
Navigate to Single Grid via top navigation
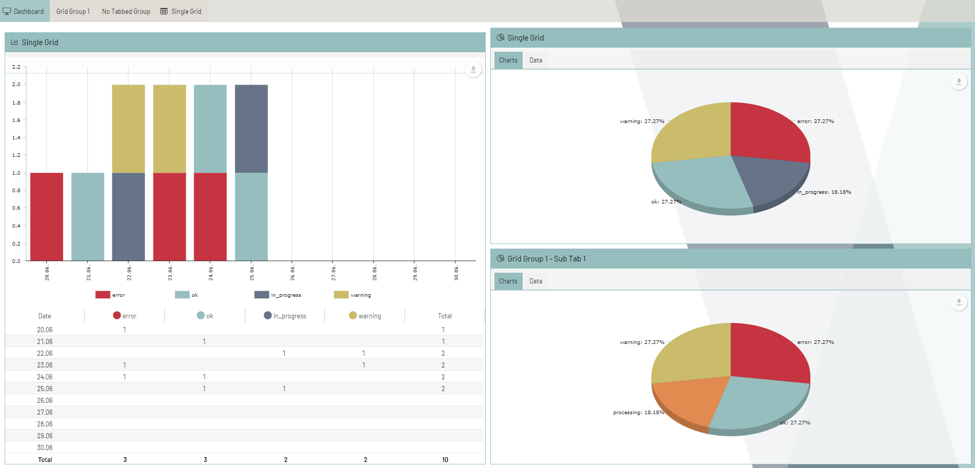(186, 11)
